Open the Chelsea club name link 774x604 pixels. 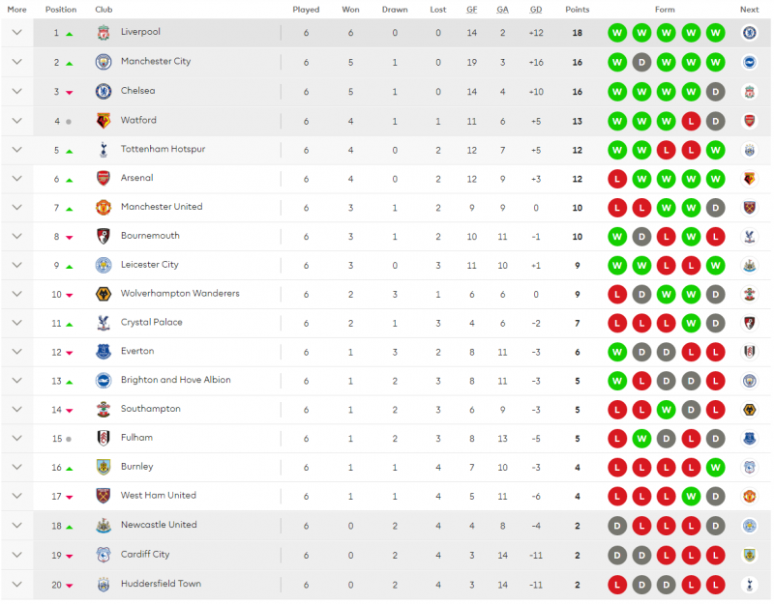(x=137, y=91)
